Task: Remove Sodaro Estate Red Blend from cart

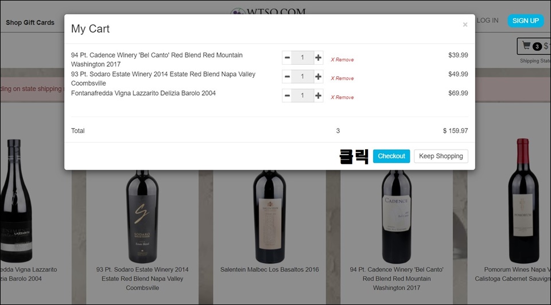Action: click(x=342, y=79)
